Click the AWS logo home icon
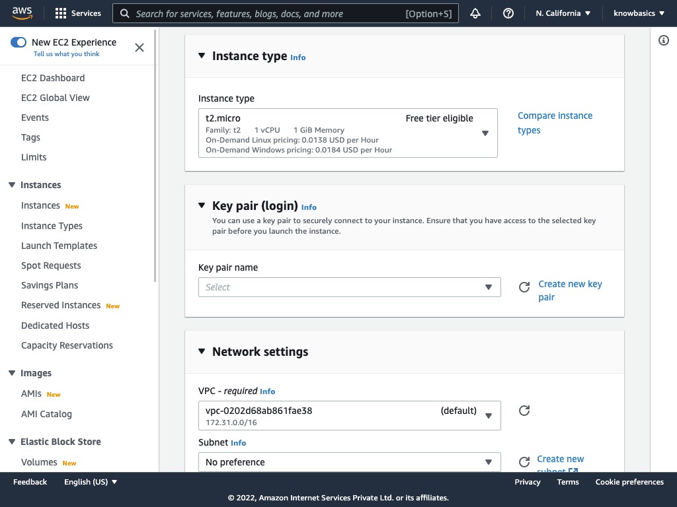This screenshot has width=677, height=507. click(22, 13)
